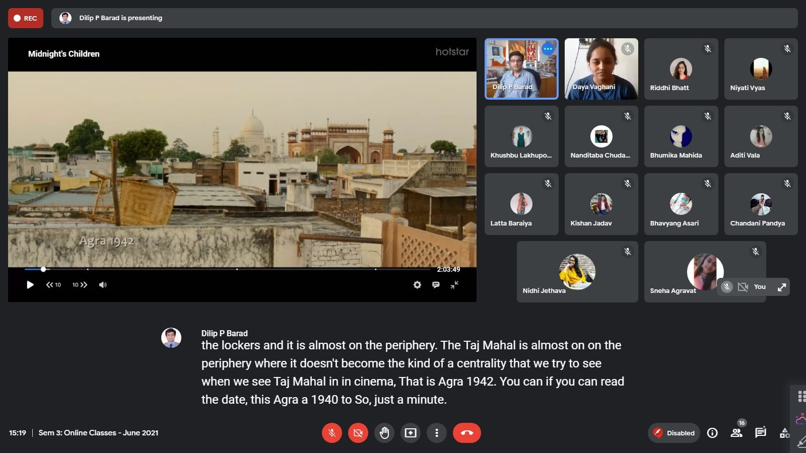This screenshot has height=453, width=806.
Task: Click the Midnight's Children video title
Action: (x=64, y=54)
